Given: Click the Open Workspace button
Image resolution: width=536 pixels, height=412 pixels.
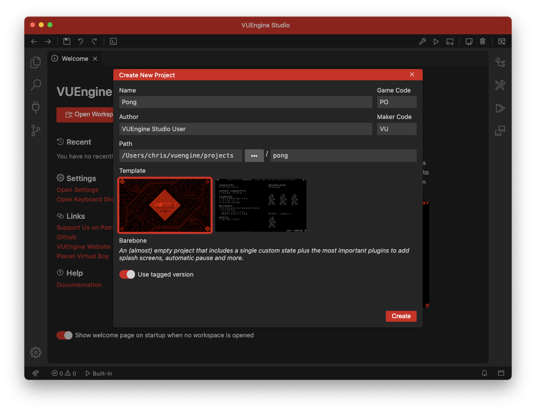Looking at the screenshot, I should click(x=85, y=115).
